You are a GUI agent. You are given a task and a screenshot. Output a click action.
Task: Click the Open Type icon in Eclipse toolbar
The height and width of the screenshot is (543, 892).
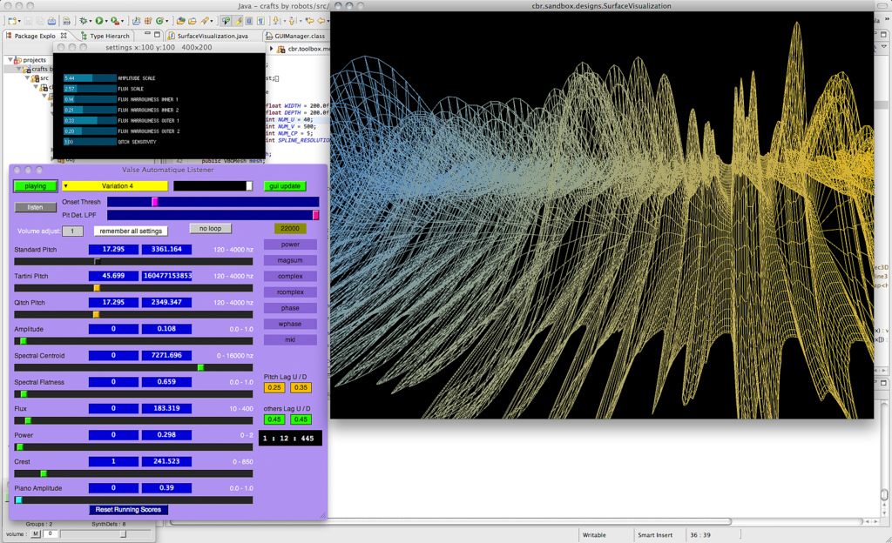coord(180,21)
